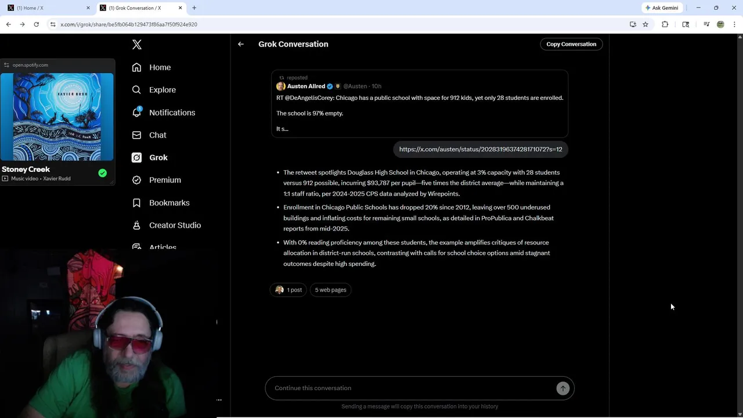Bookmark this page with the star
The height and width of the screenshot is (418, 743).
pyautogui.click(x=645, y=24)
